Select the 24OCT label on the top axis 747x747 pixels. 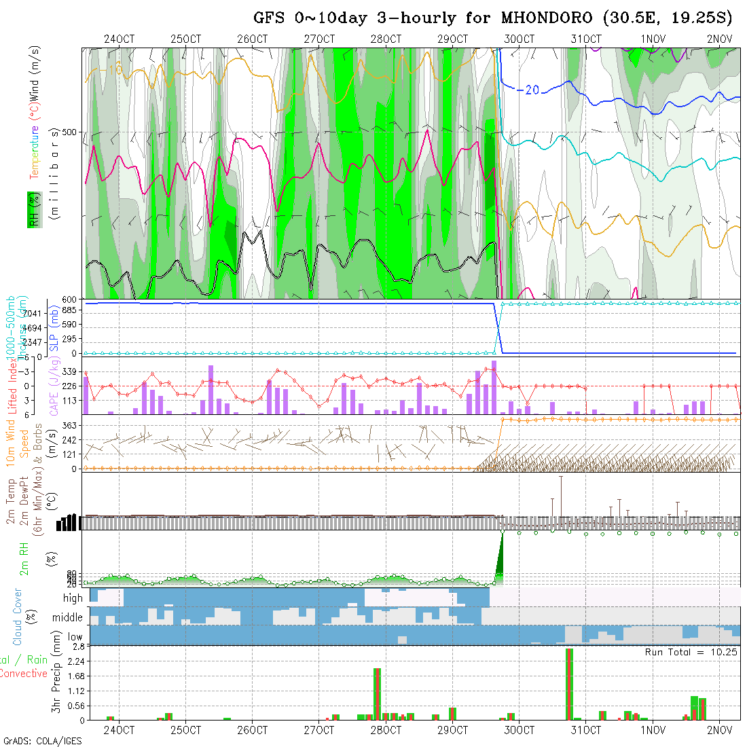coord(119,39)
